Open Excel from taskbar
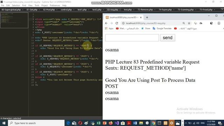The height and width of the screenshot is (126, 224). coord(99,123)
